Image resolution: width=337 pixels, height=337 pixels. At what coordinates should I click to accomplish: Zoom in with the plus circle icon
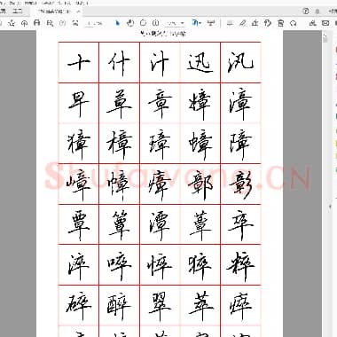click(155, 23)
